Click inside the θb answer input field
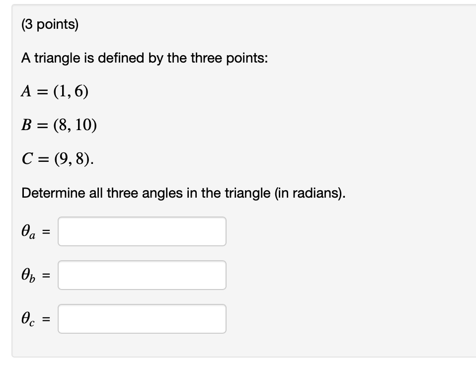Viewport: 476px width, 365px height. point(142,275)
